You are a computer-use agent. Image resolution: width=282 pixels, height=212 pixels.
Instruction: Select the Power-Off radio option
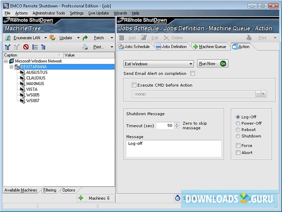click(x=238, y=123)
